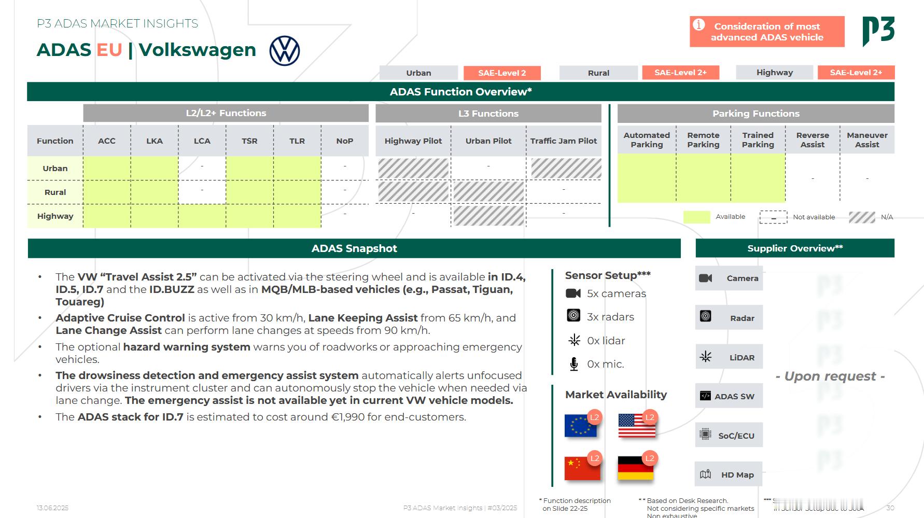The image size is (924, 518).
Task: Click the Urban row label in the function table
Action: click(x=55, y=169)
